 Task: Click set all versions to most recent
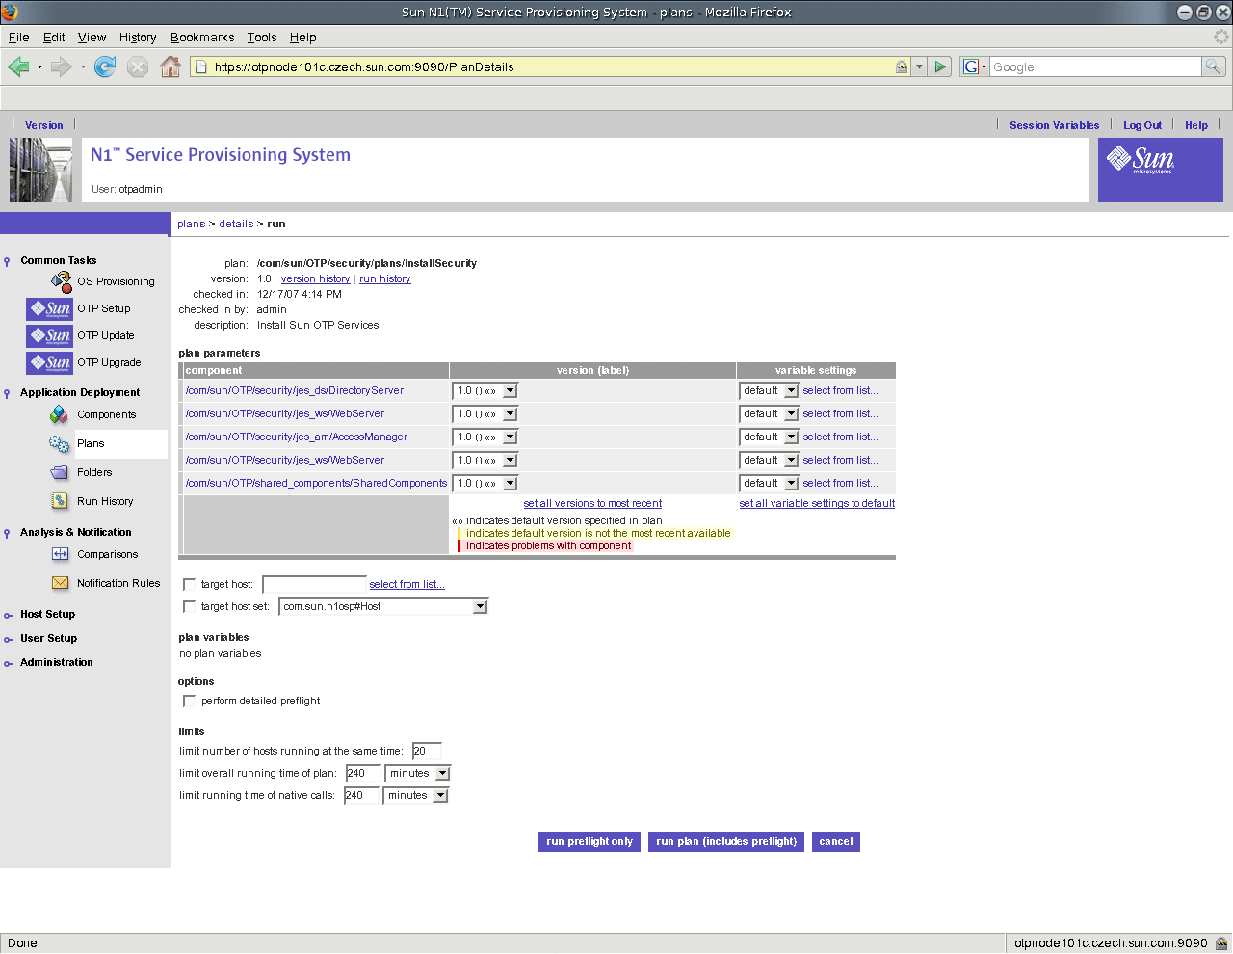[592, 503]
